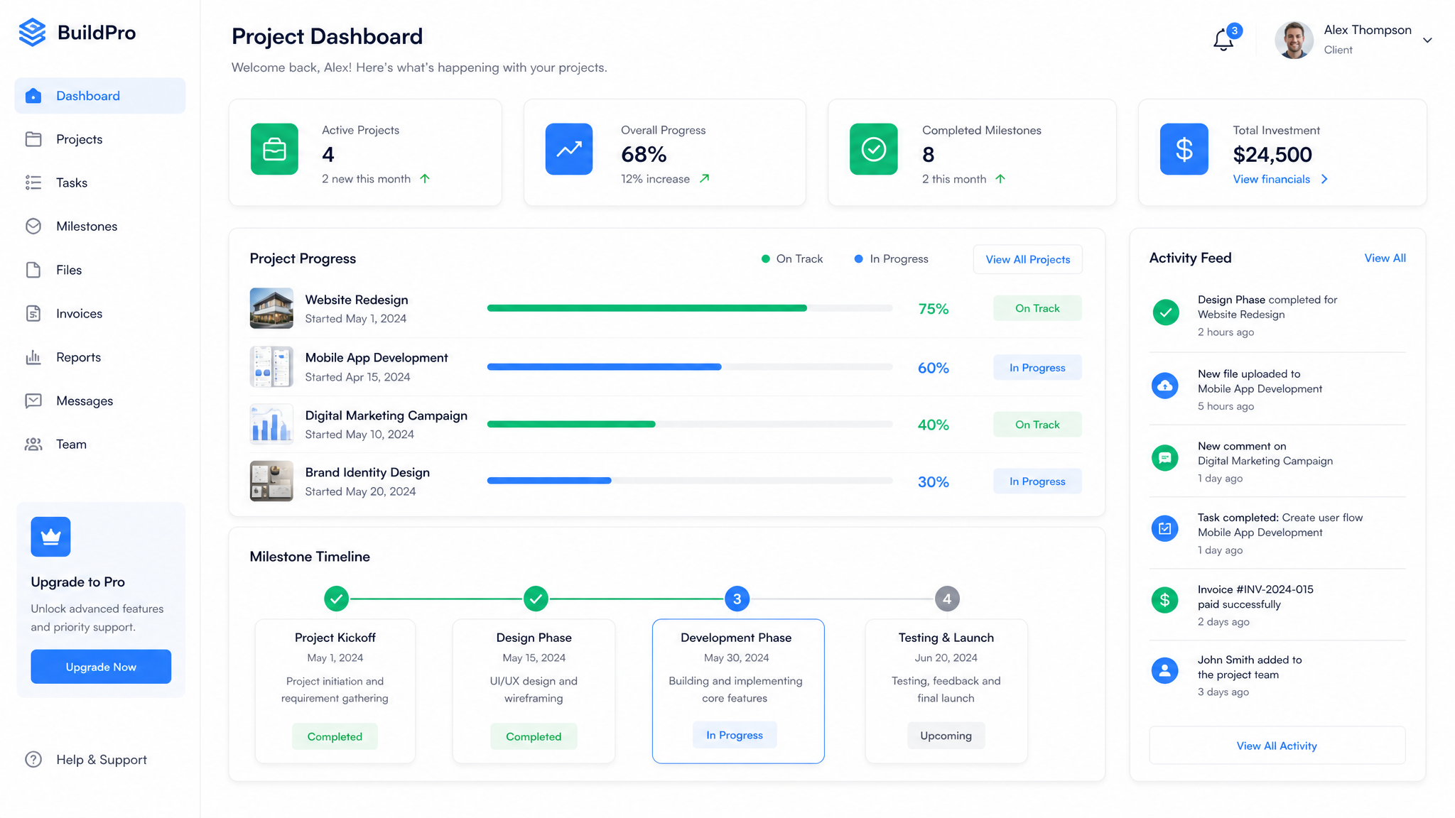This screenshot has height=818, width=1455.
Task: Click the Projects folder icon in sidebar
Action: click(x=33, y=139)
